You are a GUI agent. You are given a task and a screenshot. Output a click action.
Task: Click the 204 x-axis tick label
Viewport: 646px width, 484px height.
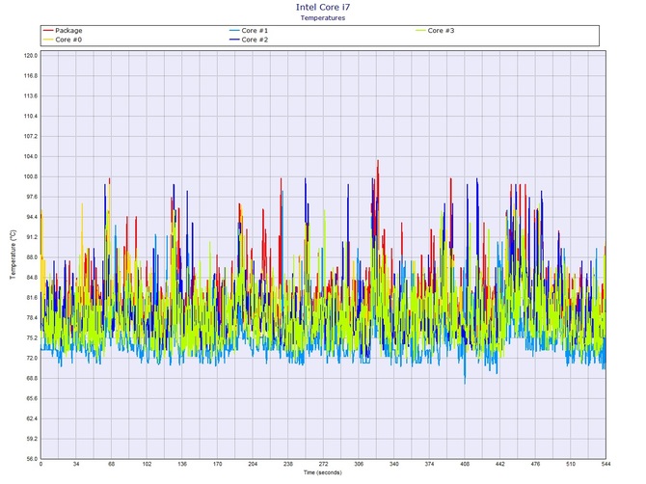pyautogui.click(x=253, y=464)
